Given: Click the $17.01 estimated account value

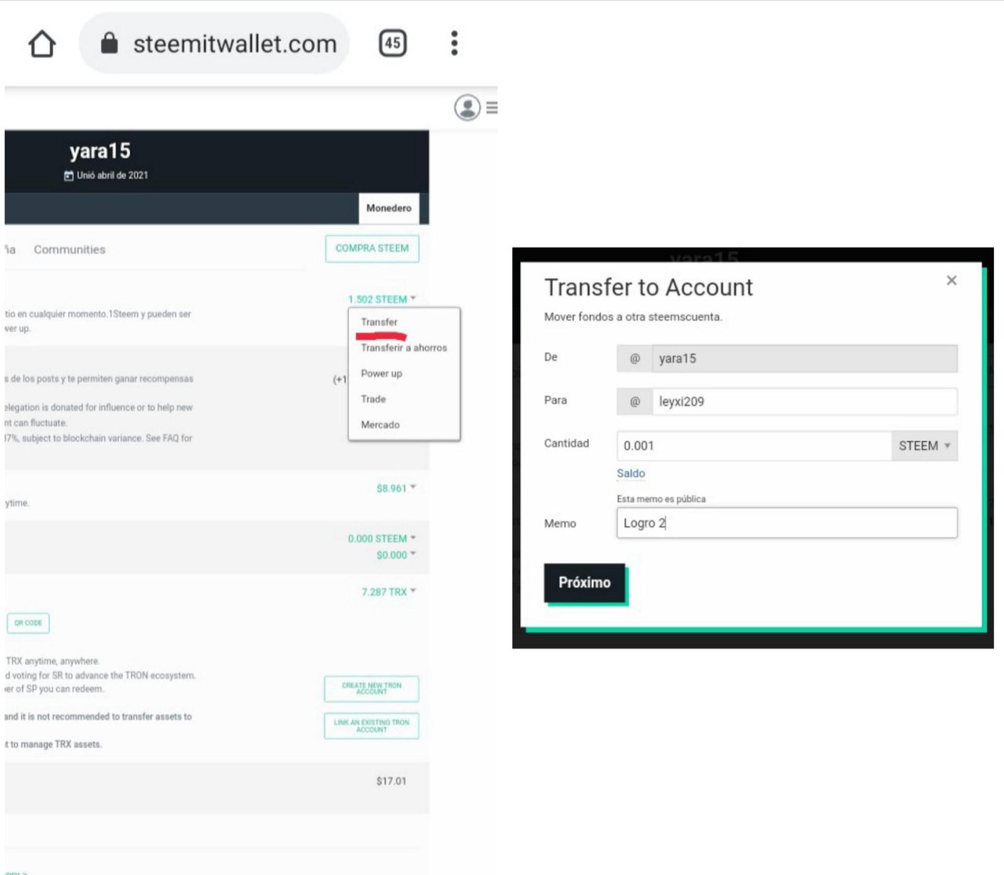Looking at the screenshot, I should [x=391, y=781].
